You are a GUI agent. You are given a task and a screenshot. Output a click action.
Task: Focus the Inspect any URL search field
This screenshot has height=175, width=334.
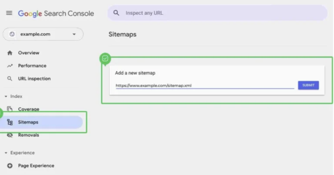point(217,13)
